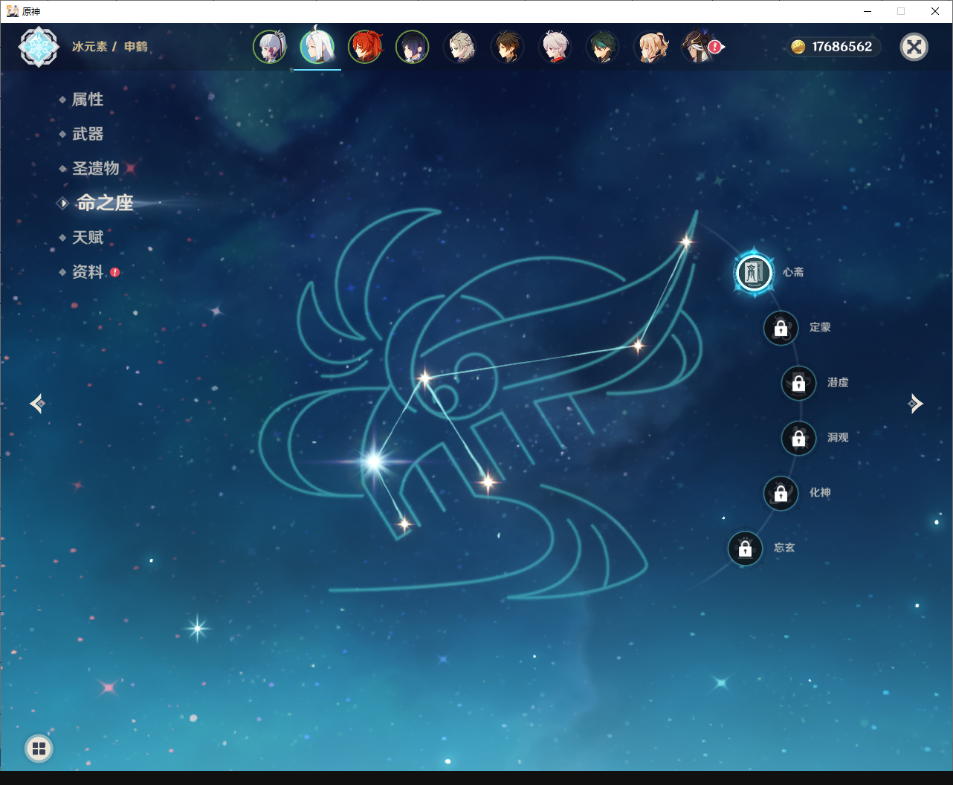
Task: Click the Cryo snowflake element emblem
Action: point(39,47)
